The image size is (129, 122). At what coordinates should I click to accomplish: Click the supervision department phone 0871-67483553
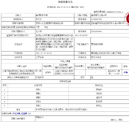(x=81, y=35)
